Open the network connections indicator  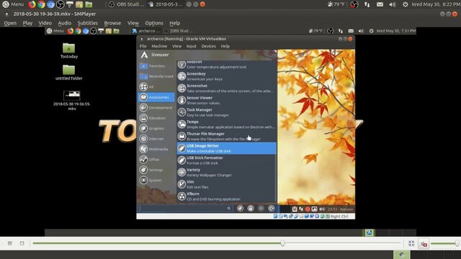point(367,4)
